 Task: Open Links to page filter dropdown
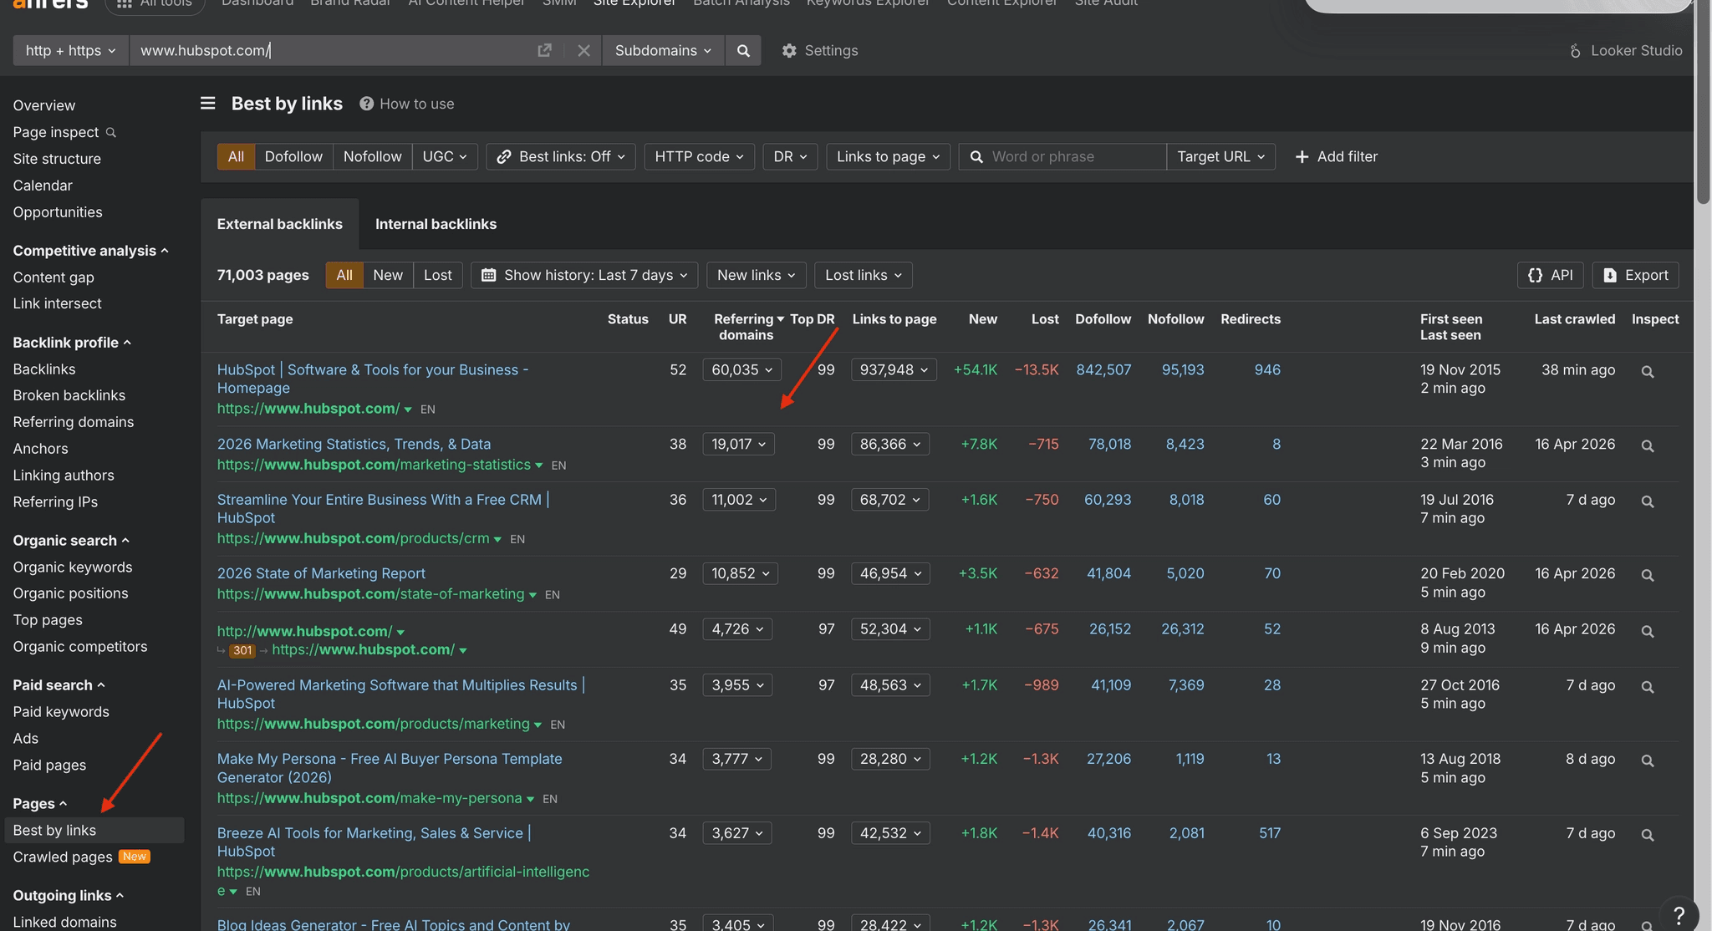(888, 156)
